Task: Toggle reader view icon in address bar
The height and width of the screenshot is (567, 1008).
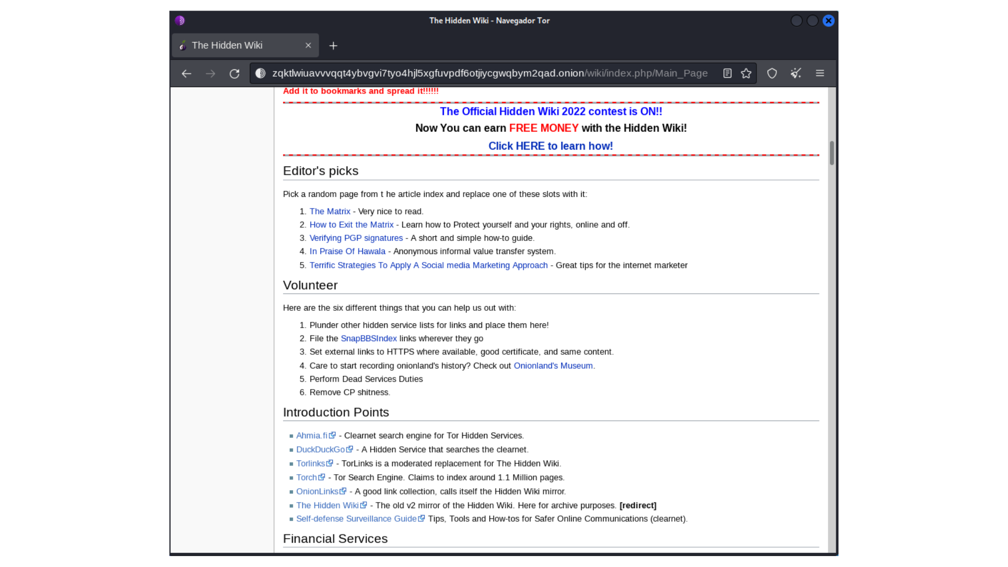Action: (727, 73)
